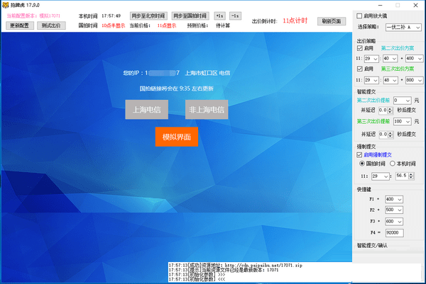Minimize the 拍牌虎 window
Screen dimensions: 426x284
click(380, 5)
